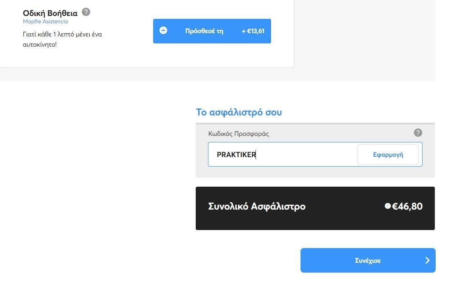The height and width of the screenshot is (298, 450).
Task: Open the Mapfre Asistencia link
Action: (x=45, y=22)
